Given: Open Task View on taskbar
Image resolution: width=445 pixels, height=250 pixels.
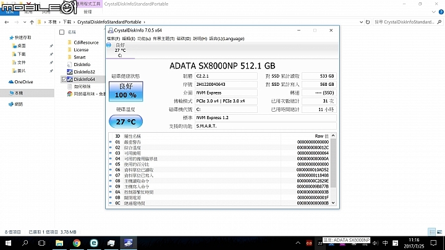Looking at the screenshot, I should [x=42, y=243].
